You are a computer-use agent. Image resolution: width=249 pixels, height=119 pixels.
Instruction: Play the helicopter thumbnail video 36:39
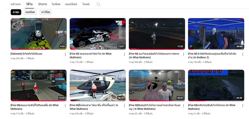(98, 85)
